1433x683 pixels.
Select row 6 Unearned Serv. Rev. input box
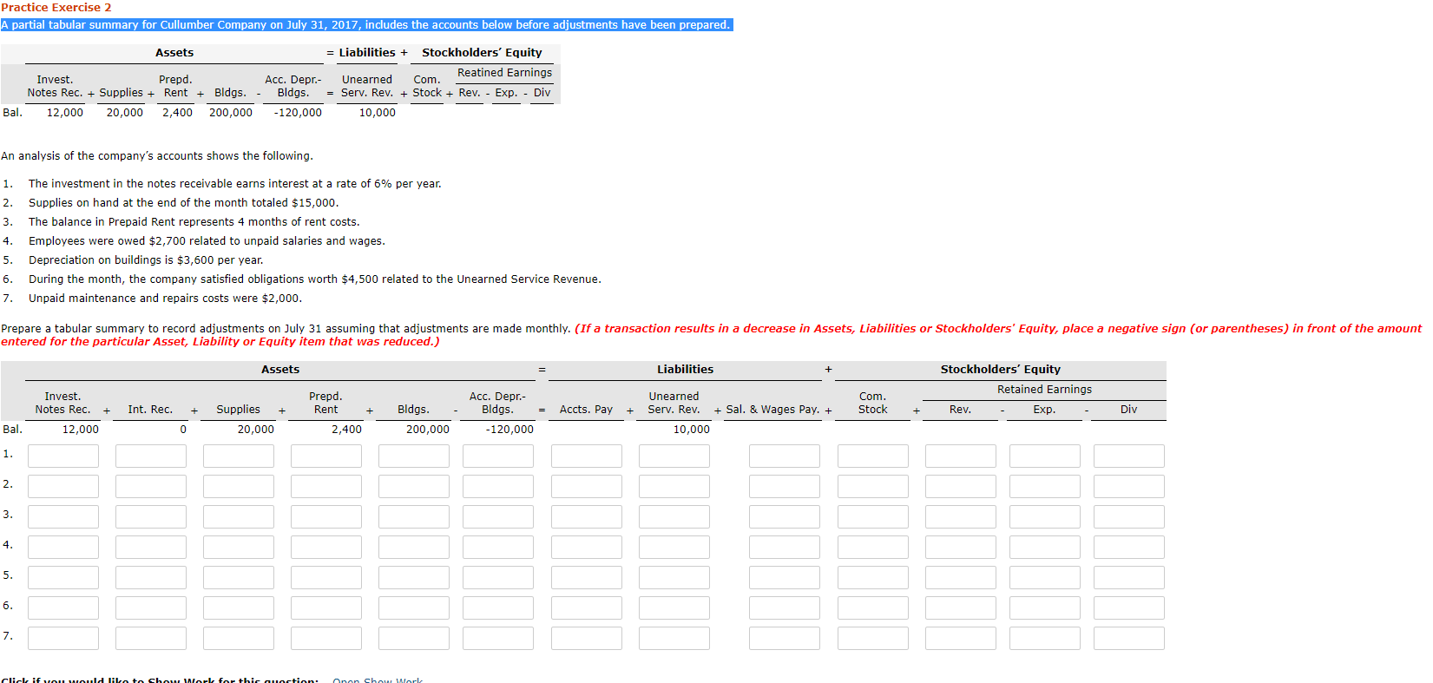(x=674, y=608)
